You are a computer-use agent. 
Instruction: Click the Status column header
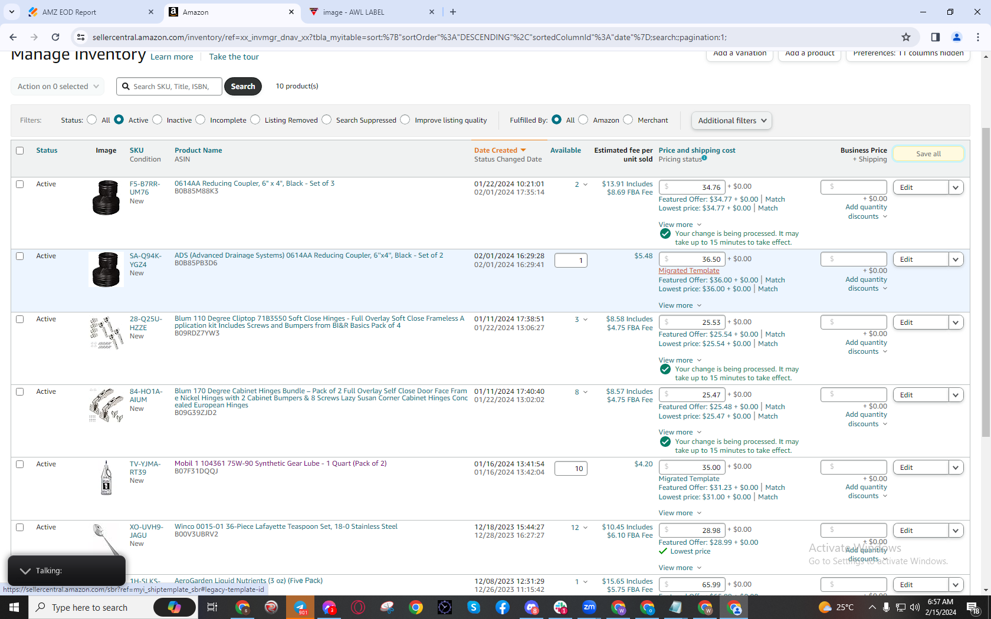pos(47,150)
